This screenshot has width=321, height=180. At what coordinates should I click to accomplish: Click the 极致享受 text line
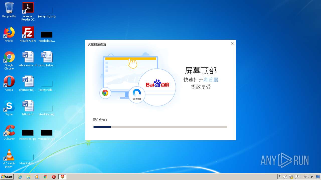pyautogui.click(x=201, y=87)
